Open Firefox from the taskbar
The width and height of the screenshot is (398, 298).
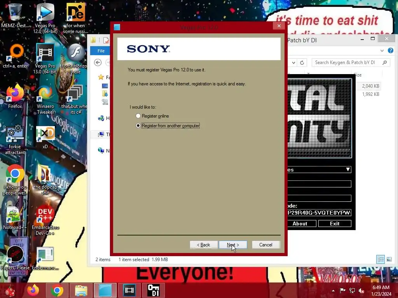33,290
